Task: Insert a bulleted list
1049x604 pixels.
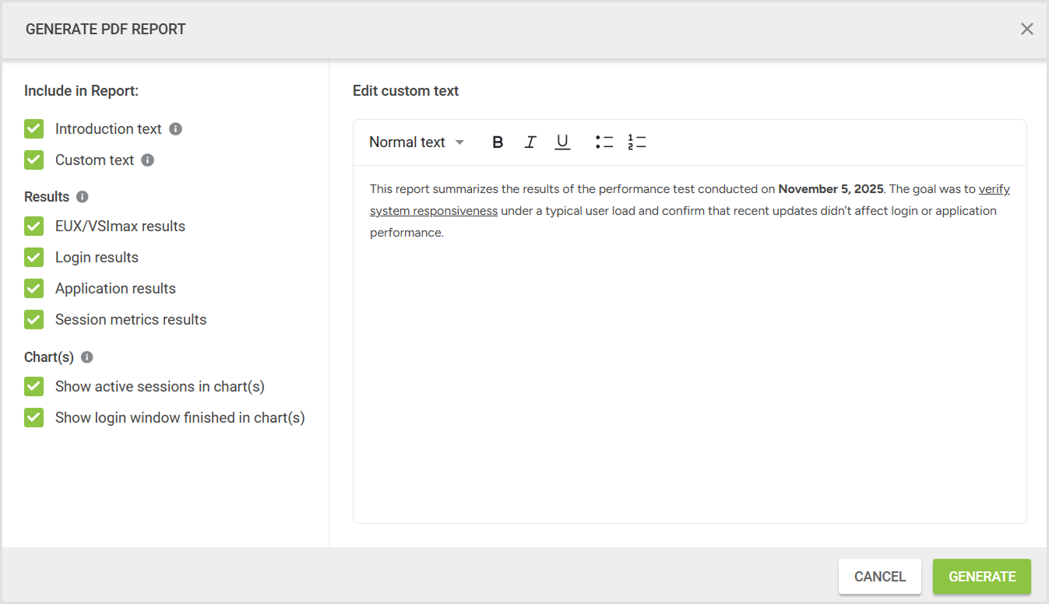Action: pos(604,142)
